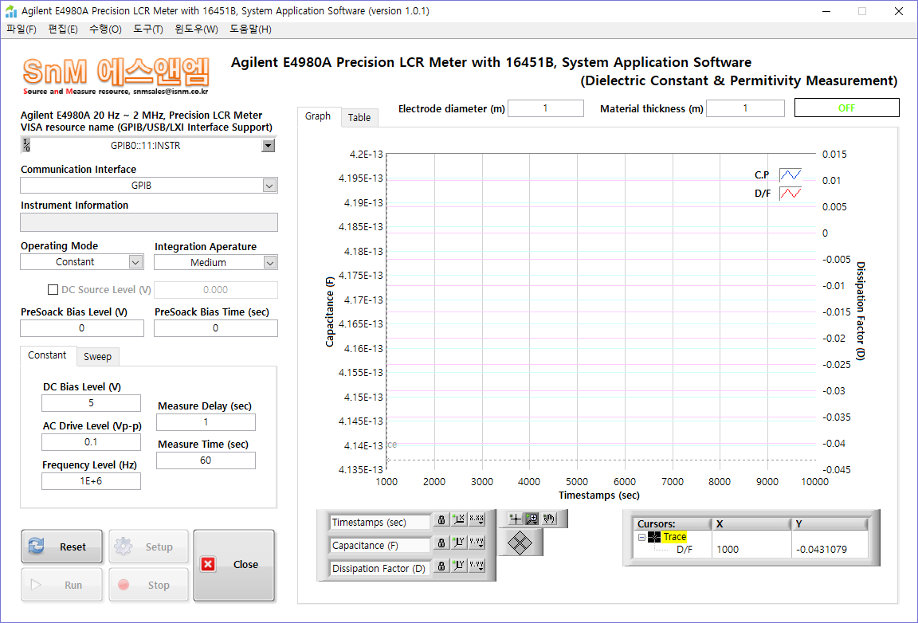Collapse the Trace cursor tree row
Viewport: 918px width, 623px height.
click(x=641, y=537)
